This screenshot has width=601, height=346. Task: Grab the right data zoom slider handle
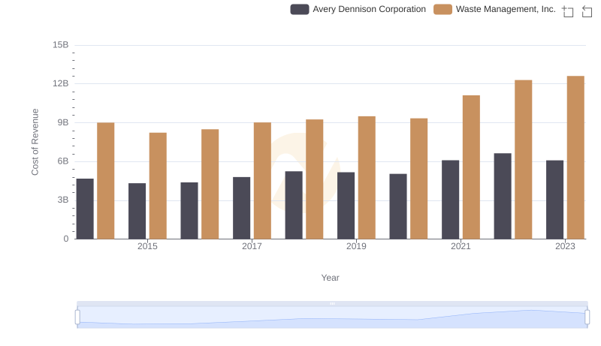587,317
